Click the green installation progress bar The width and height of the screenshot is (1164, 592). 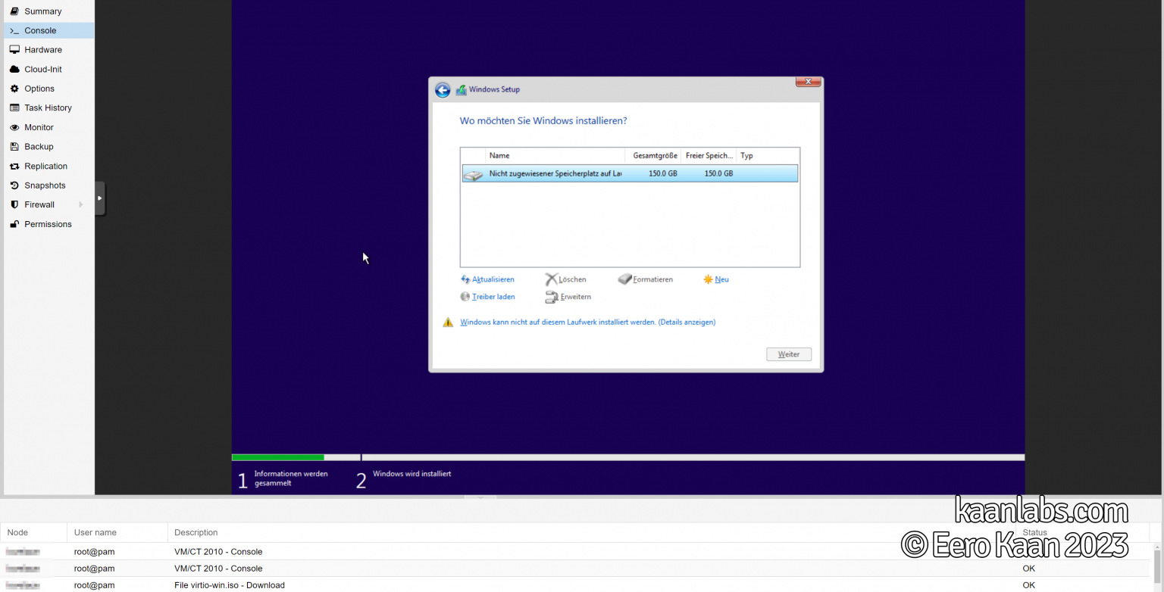[x=277, y=457]
